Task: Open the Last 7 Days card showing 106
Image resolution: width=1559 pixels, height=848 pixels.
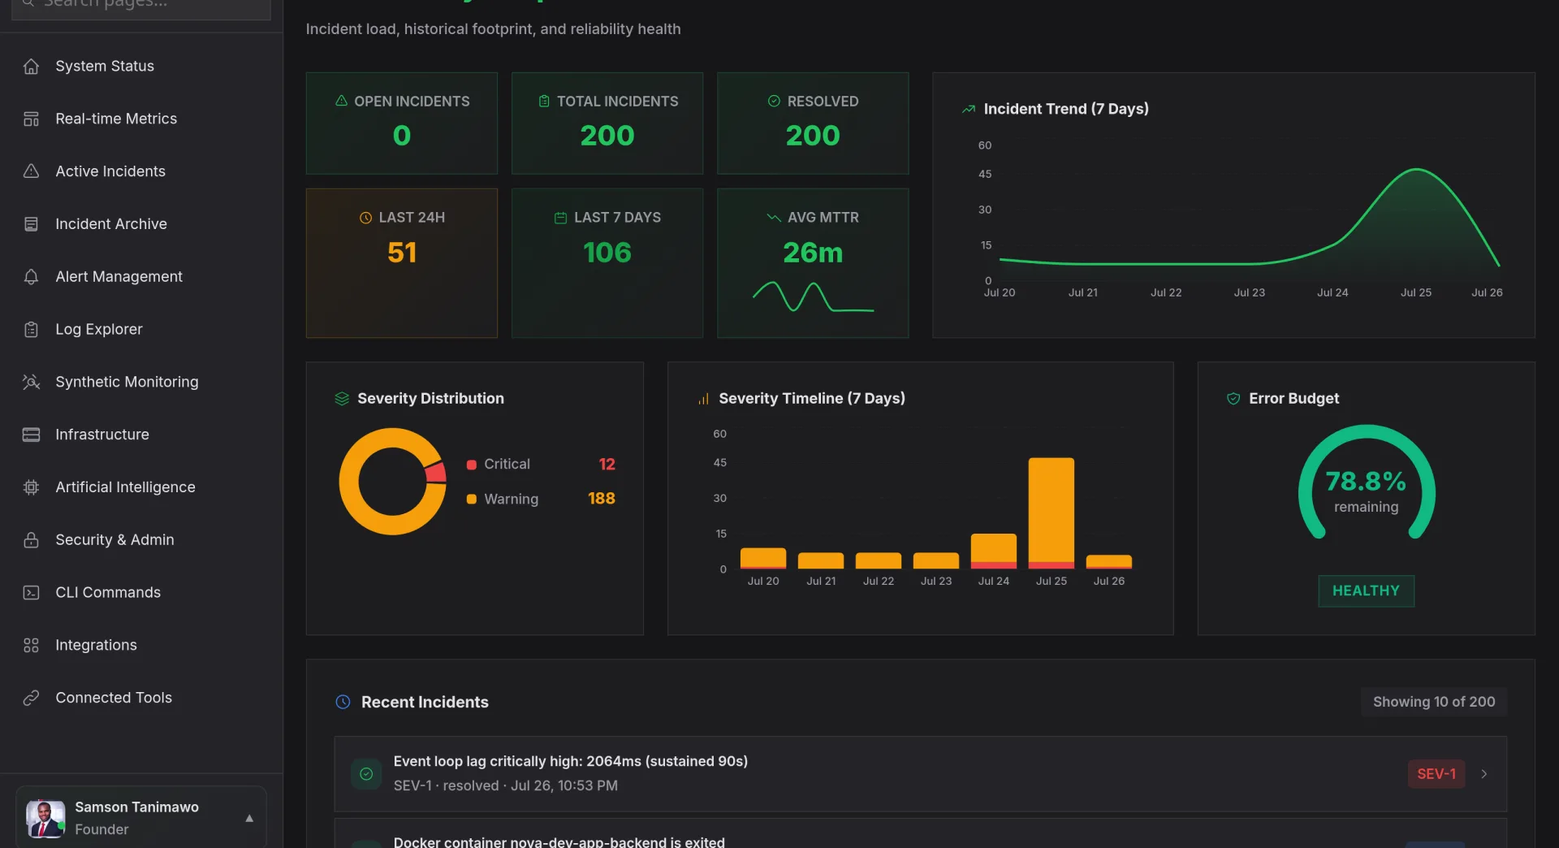Action: [607, 263]
